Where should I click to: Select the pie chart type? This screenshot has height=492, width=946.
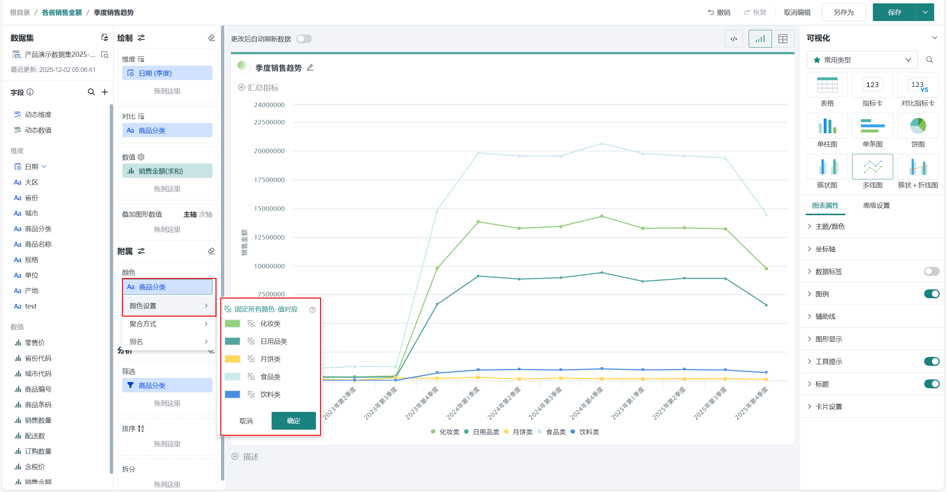(918, 126)
